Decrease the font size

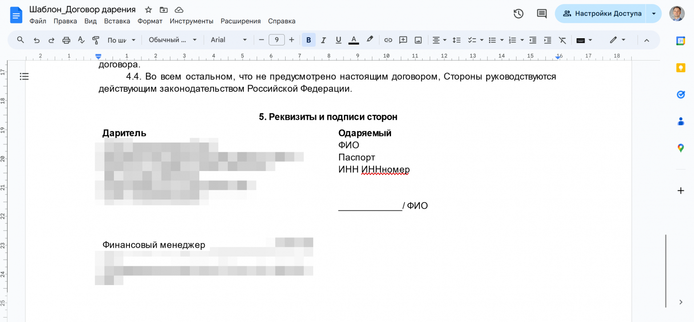pyautogui.click(x=262, y=40)
